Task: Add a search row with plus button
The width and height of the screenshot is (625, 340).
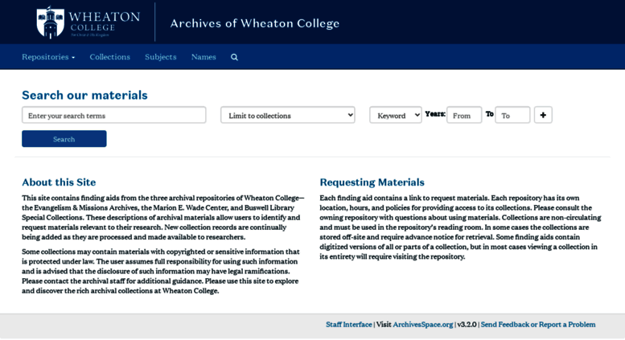Action: (543, 115)
